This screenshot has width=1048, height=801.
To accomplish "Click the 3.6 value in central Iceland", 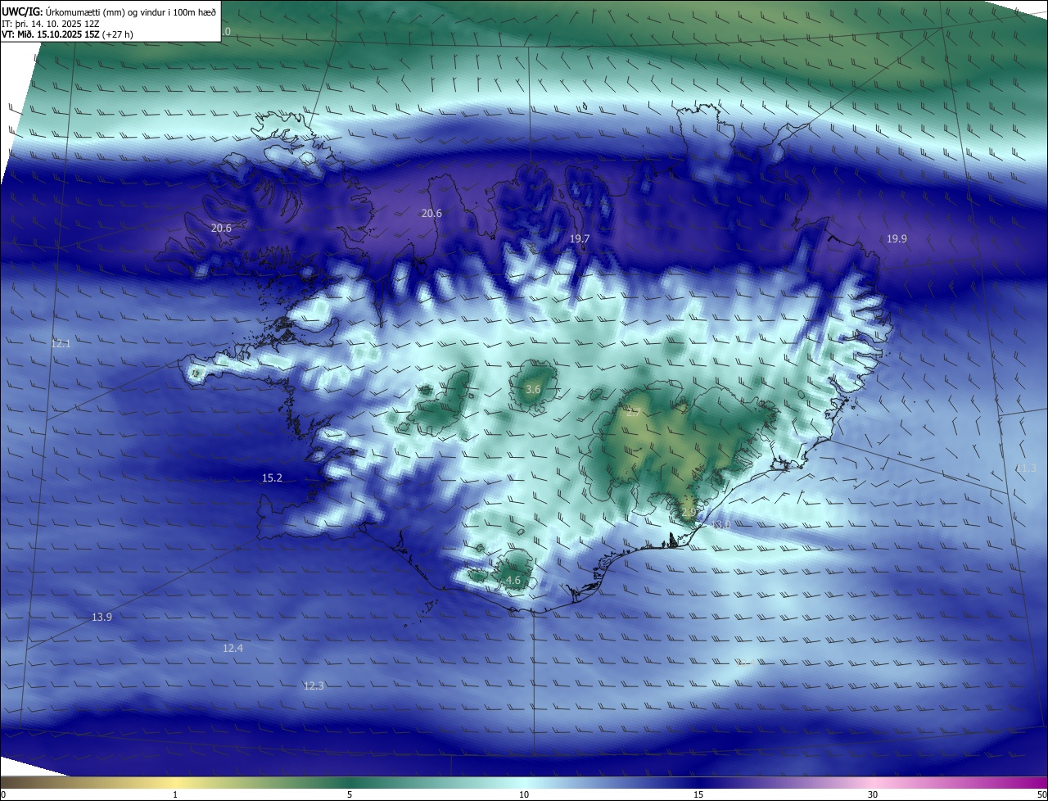I will tap(533, 389).
